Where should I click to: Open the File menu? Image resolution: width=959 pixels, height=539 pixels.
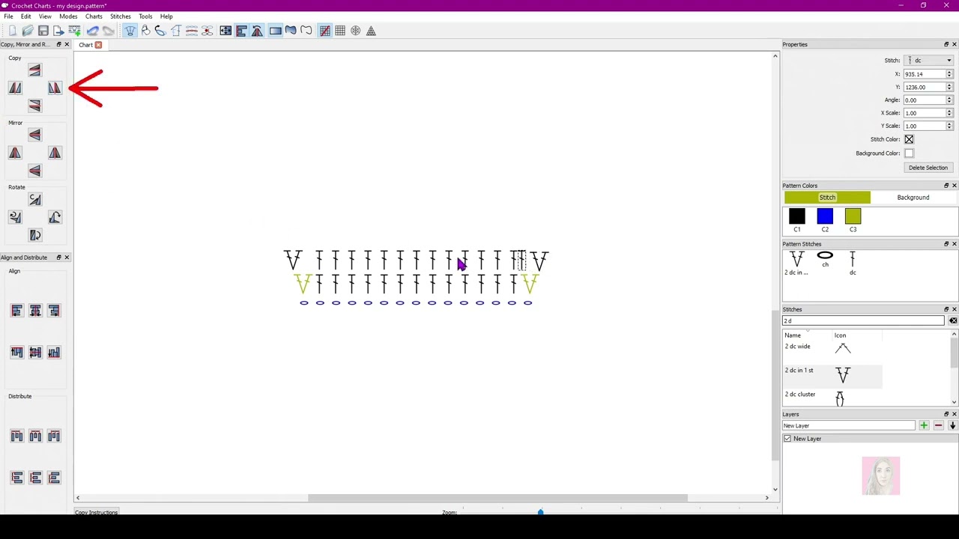click(x=8, y=16)
